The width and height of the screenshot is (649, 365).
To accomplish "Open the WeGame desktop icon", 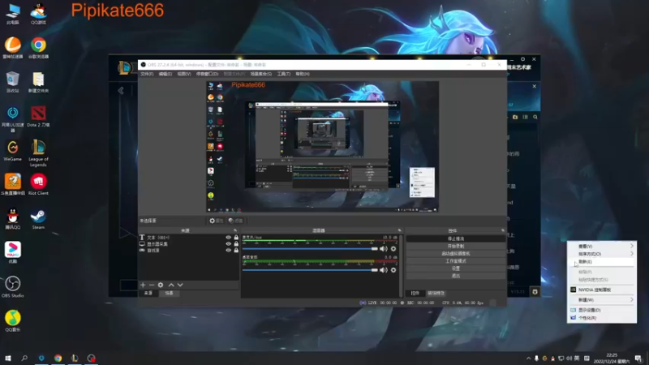I will click(13, 151).
